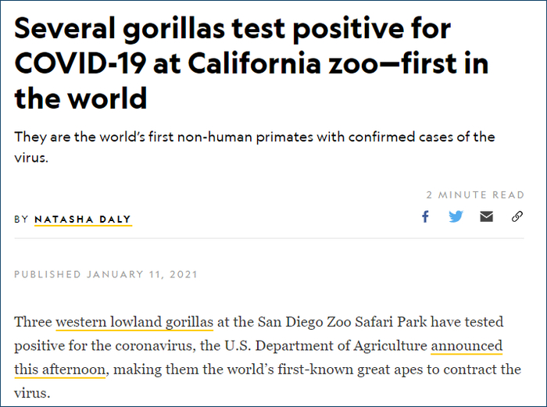
Task: Click the published date January 11, 2021
Action: coord(142,274)
